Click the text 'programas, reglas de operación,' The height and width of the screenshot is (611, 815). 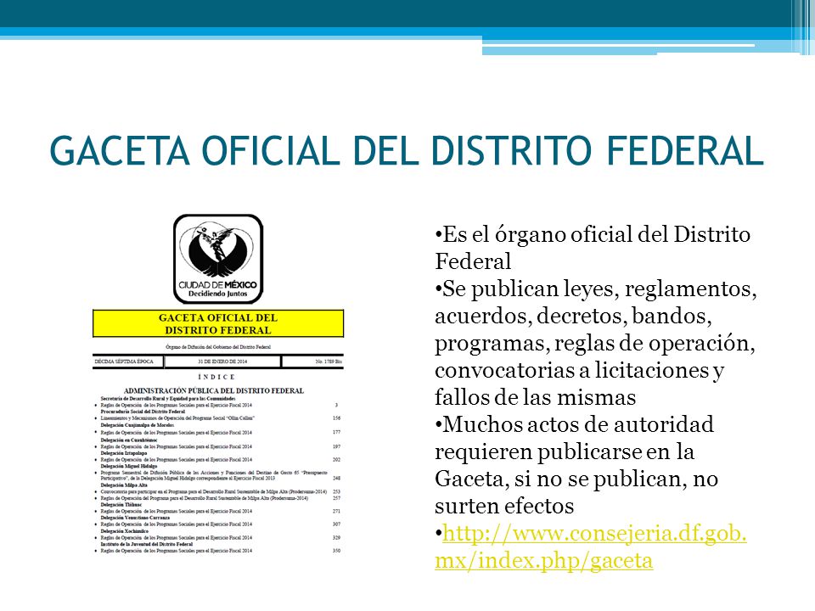tap(595, 344)
